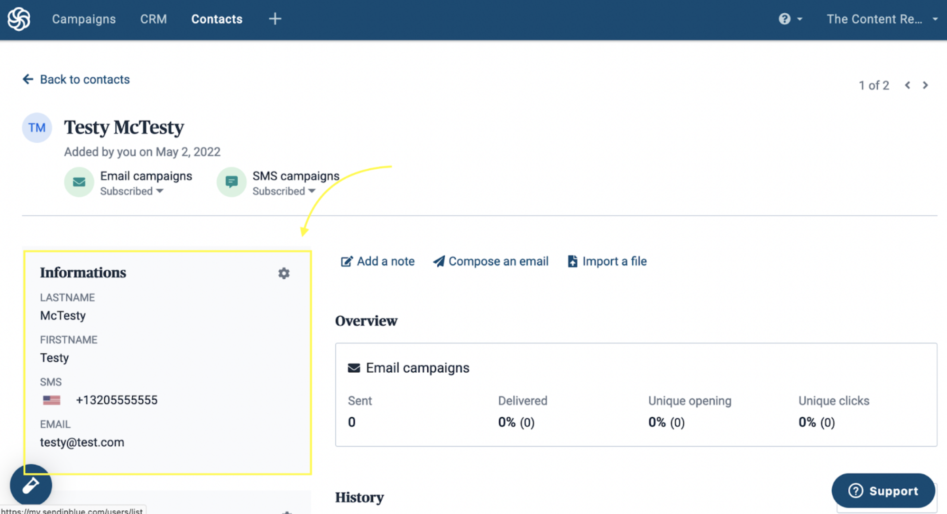Viewport: 947px width, 514px height.
Task: Click the US flag next to phone number
Action: click(x=51, y=400)
